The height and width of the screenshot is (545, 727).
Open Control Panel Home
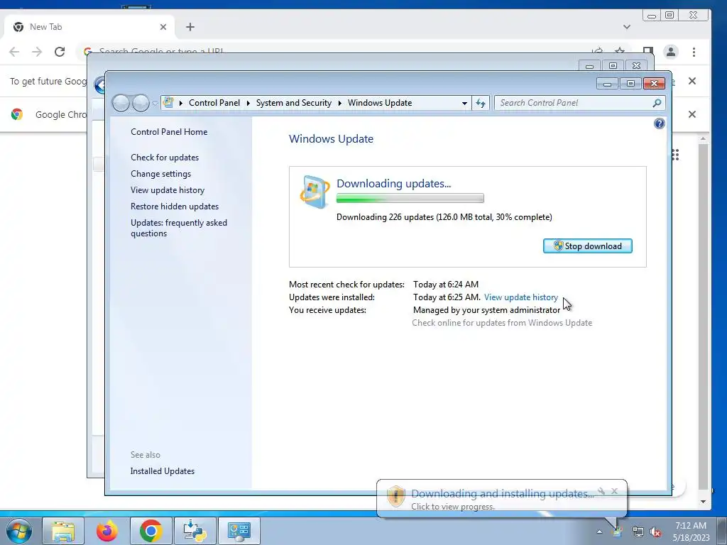tap(169, 132)
